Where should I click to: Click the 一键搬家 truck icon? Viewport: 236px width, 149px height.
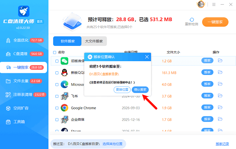click(9, 67)
